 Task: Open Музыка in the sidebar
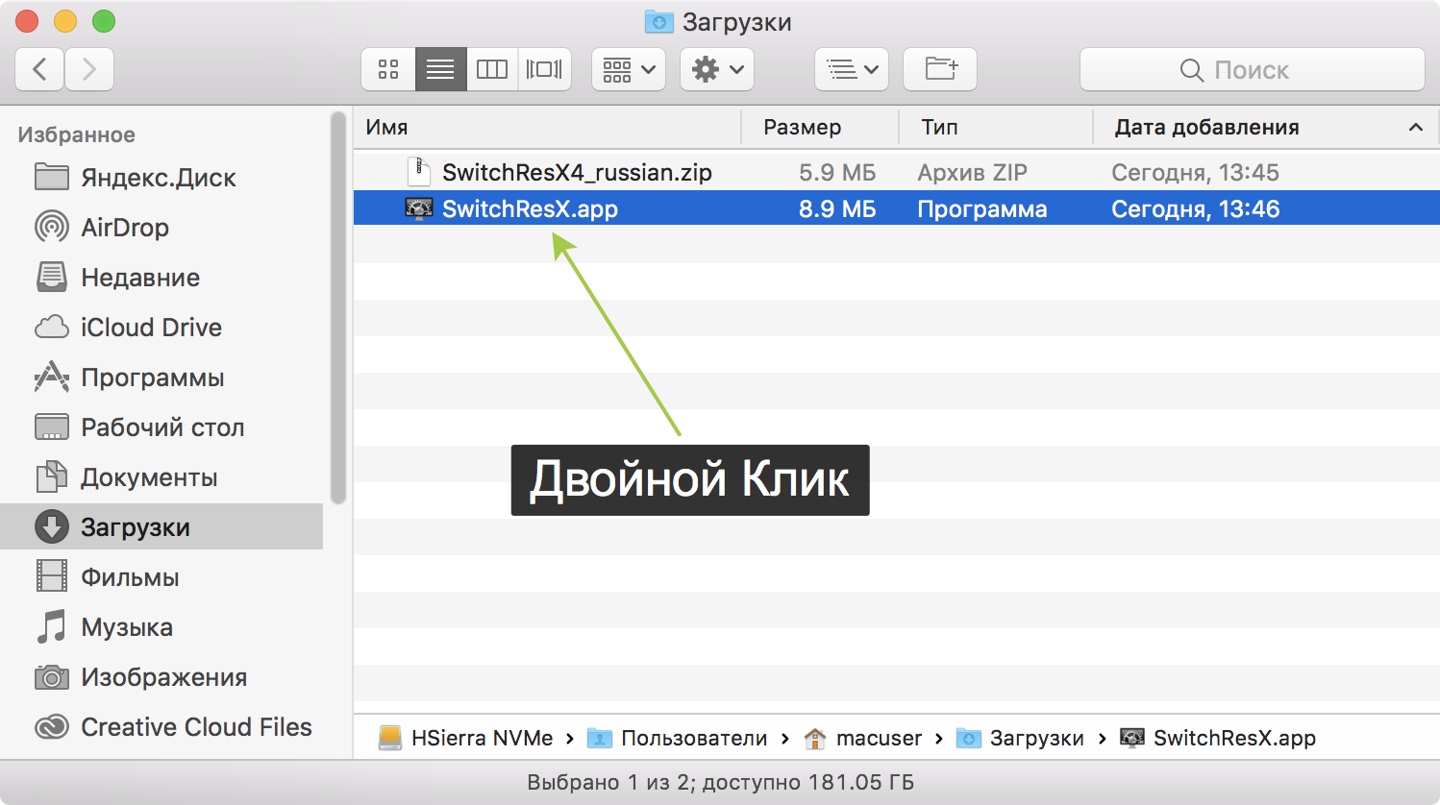pos(161,627)
